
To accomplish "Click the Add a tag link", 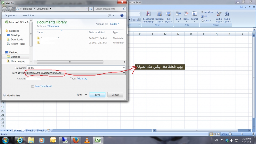I will tap(82, 79).
